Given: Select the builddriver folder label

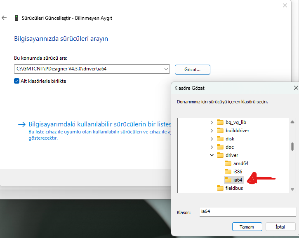Looking at the screenshot, I should click(238, 131).
